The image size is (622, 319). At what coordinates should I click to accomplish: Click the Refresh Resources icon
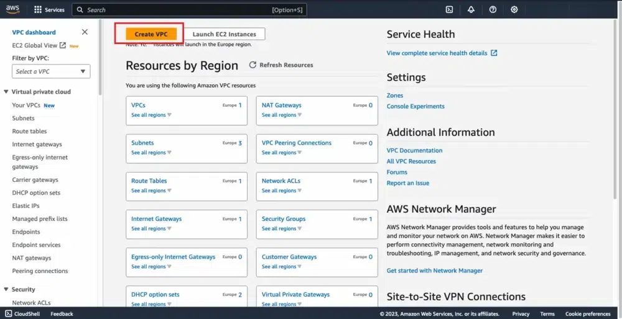coord(253,65)
